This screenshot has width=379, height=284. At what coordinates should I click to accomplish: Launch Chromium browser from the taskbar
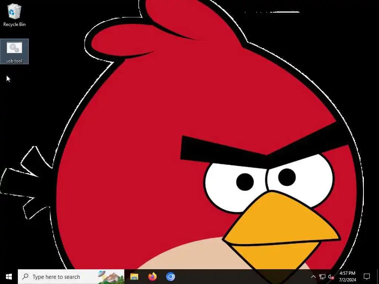170,277
